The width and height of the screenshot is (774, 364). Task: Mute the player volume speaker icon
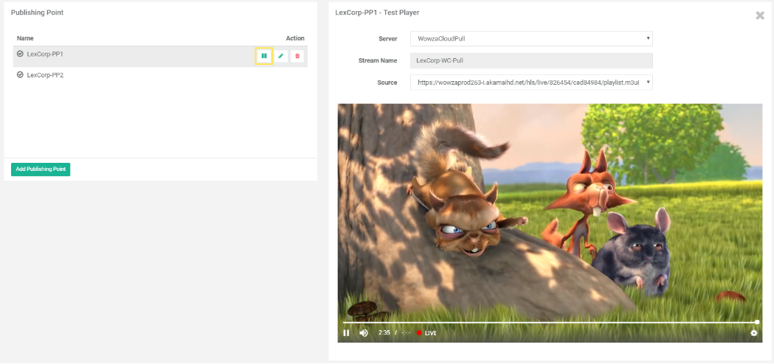364,333
